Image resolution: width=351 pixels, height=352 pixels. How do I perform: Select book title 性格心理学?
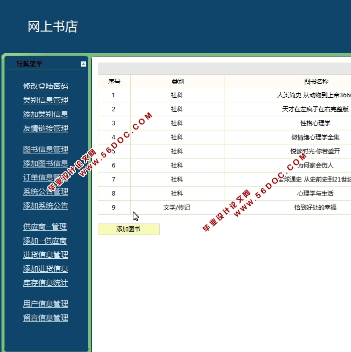click(315, 123)
